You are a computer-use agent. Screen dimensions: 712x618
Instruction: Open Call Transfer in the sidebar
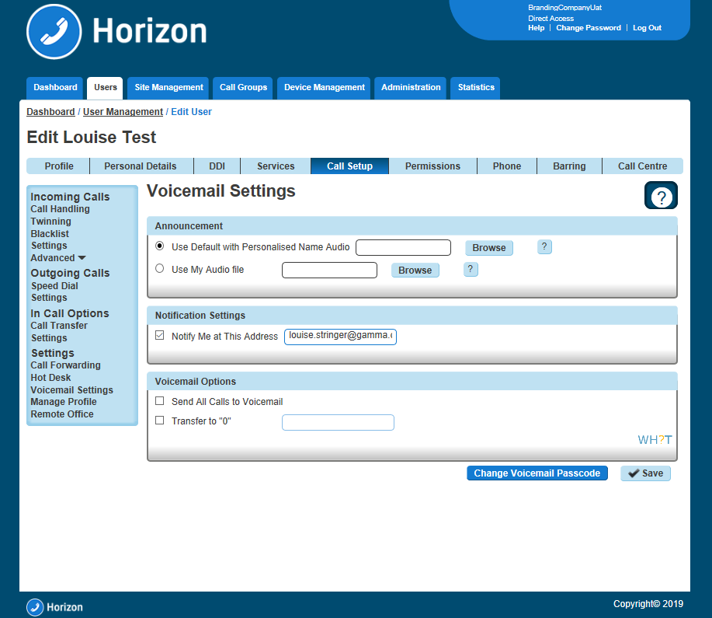tap(59, 326)
